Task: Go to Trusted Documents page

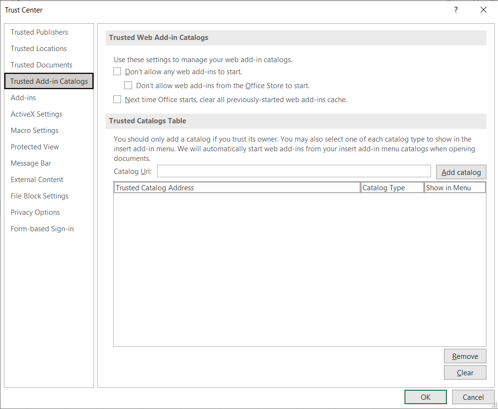Action: (41, 65)
